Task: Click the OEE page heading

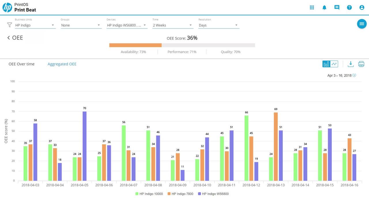Action: click(18, 38)
